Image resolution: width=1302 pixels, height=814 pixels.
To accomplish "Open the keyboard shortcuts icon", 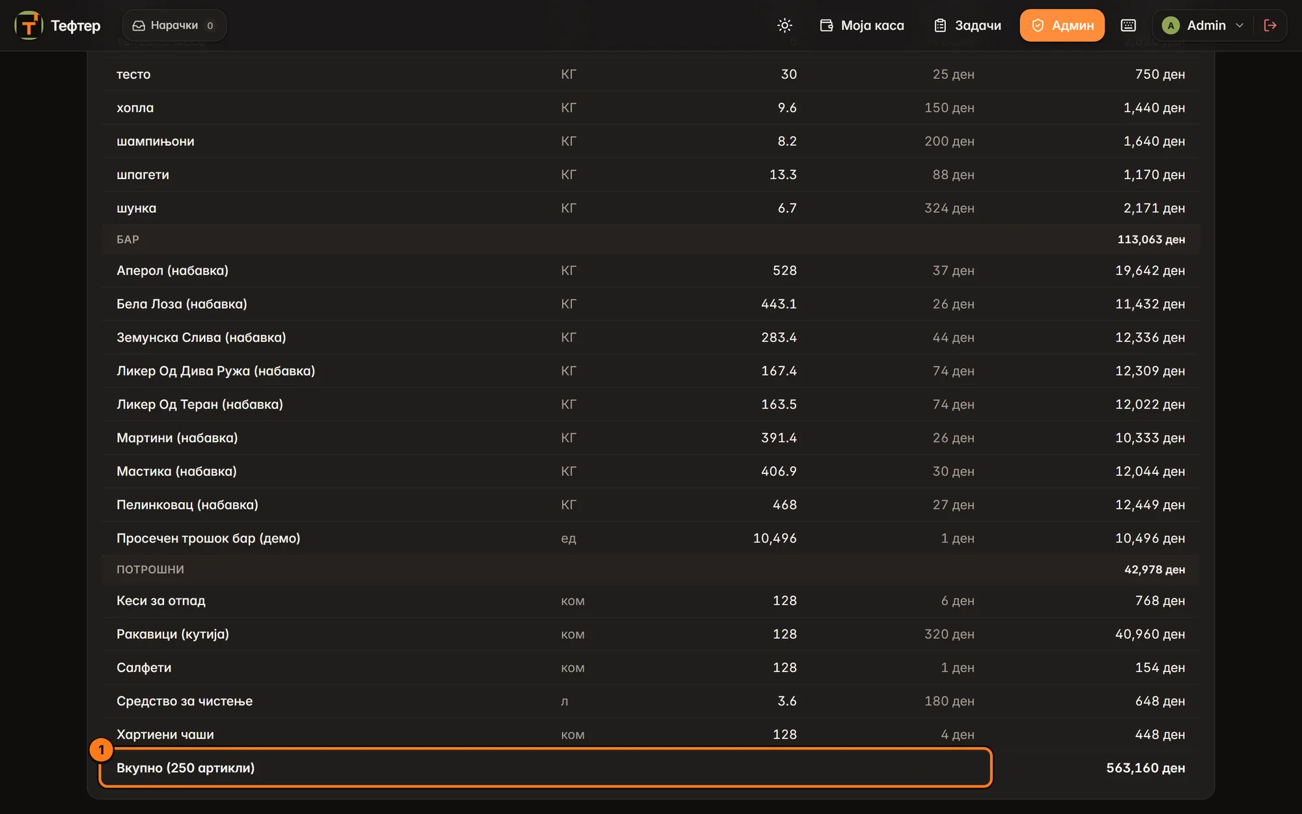I will (x=1128, y=25).
